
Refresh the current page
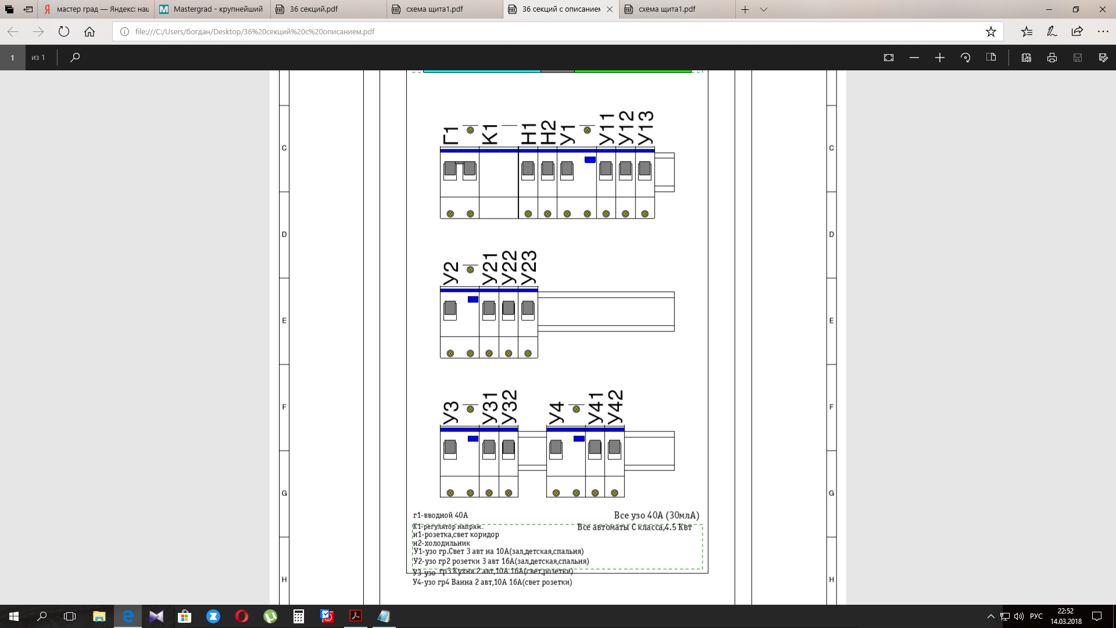(x=64, y=31)
